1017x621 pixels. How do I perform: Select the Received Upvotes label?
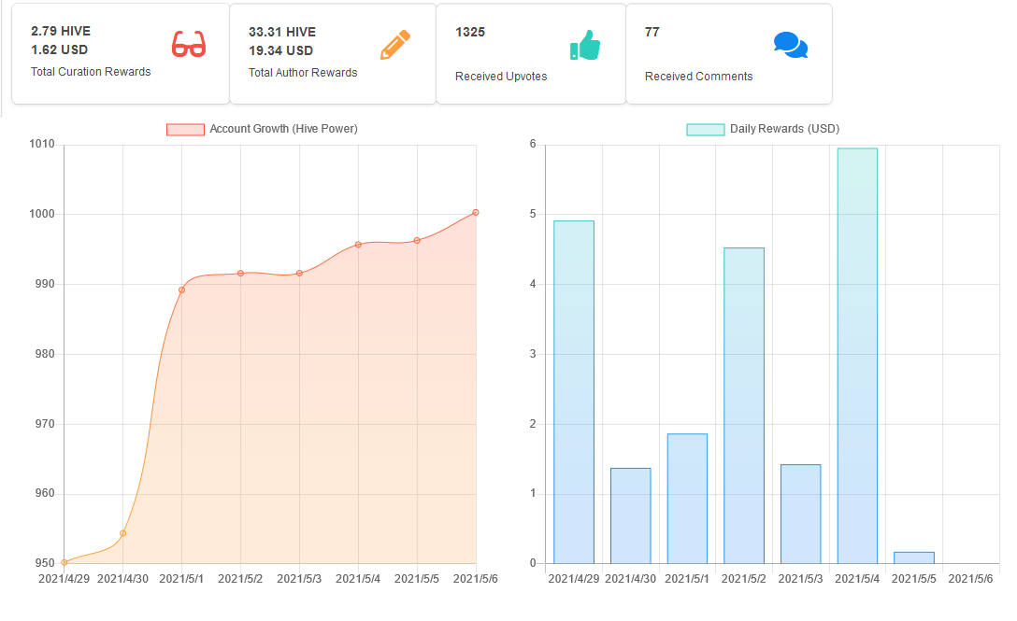click(501, 77)
